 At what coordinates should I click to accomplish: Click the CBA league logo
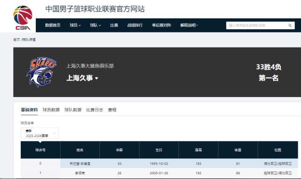[x=23, y=17]
